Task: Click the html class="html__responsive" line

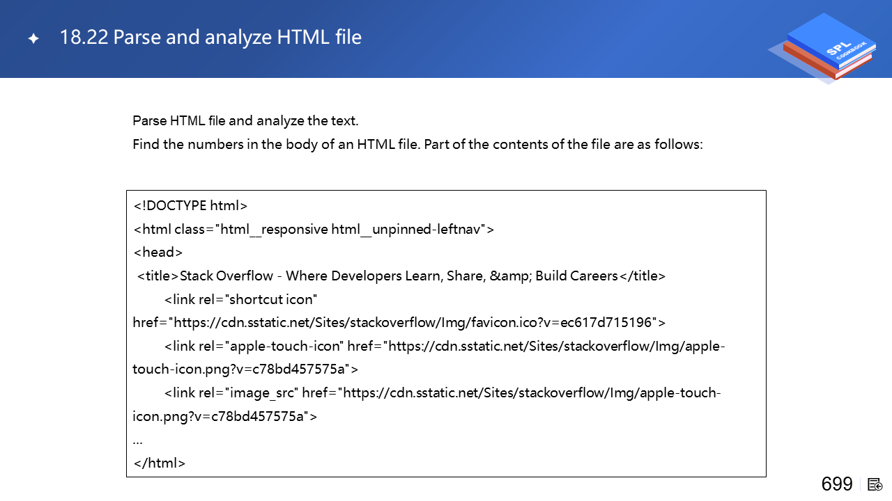Action: 313,230
